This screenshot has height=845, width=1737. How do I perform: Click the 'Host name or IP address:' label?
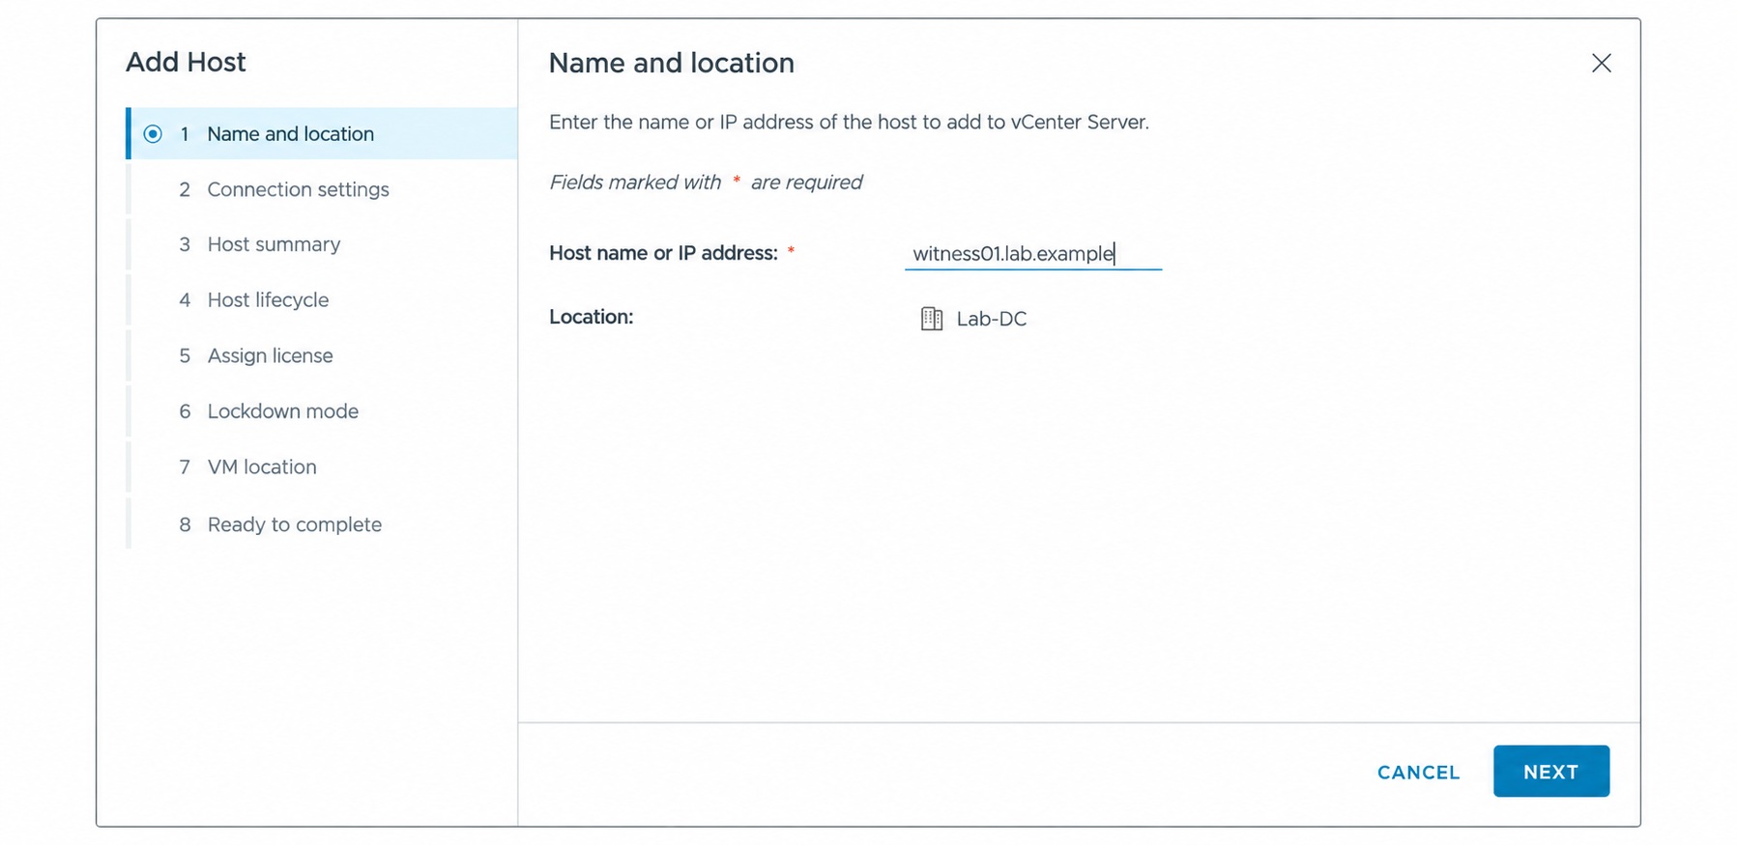pyautogui.click(x=663, y=253)
